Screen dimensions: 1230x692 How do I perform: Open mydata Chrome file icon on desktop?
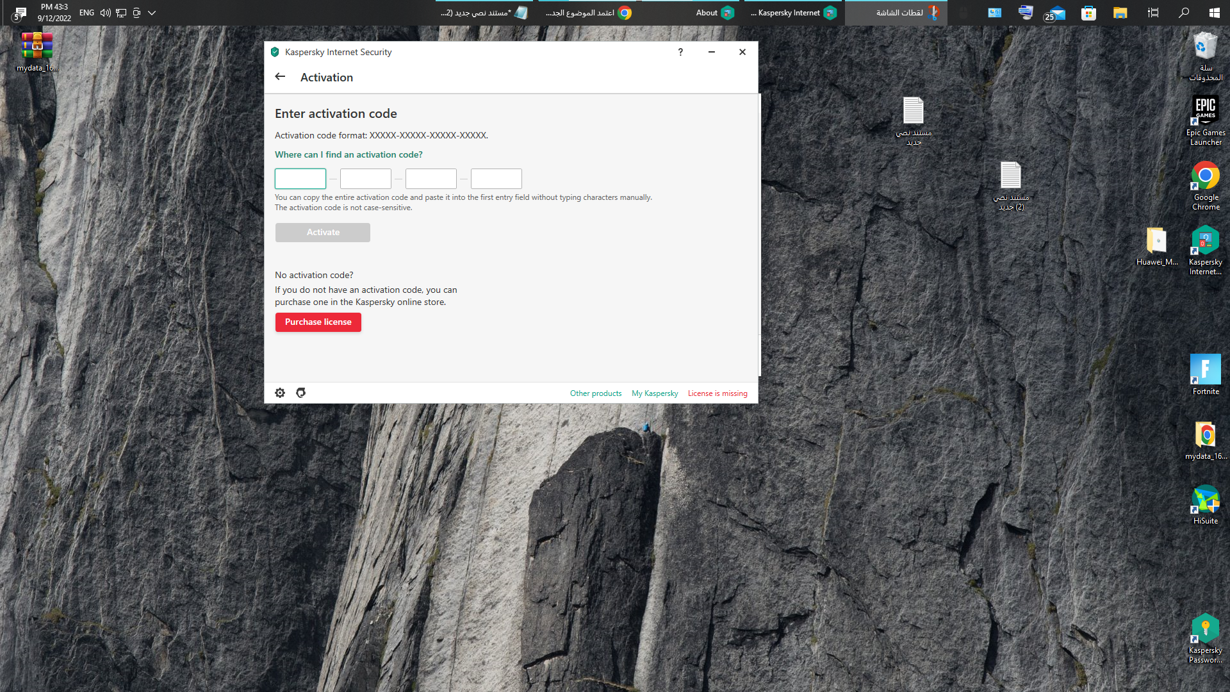click(1206, 441)
